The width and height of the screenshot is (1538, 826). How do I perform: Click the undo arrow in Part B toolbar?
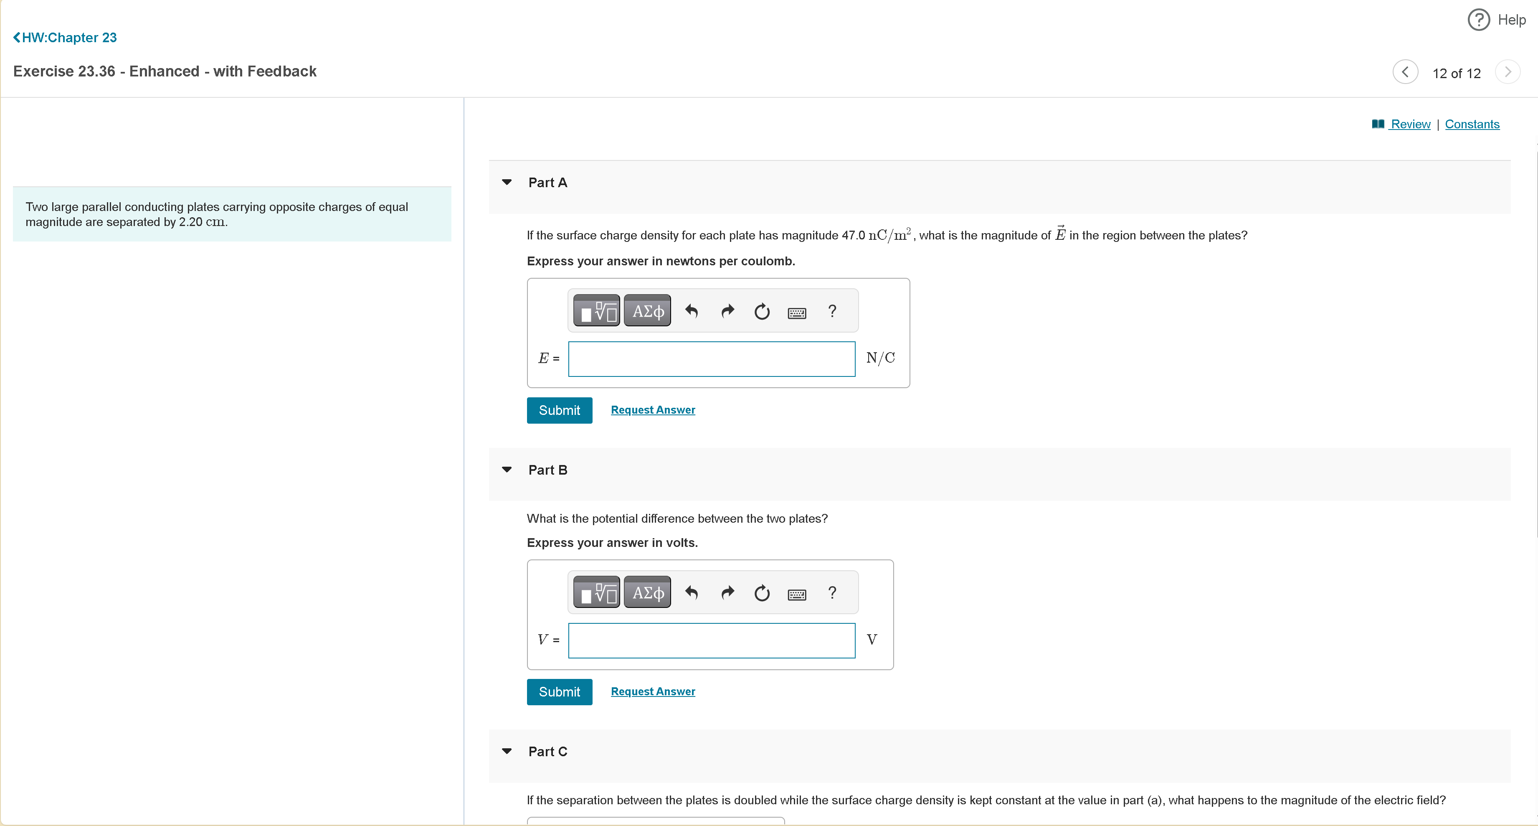(x=692, y=592)
